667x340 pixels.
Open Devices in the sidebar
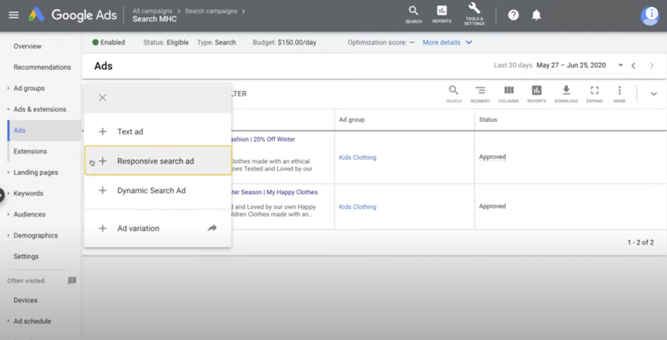[x=26, y=300]
